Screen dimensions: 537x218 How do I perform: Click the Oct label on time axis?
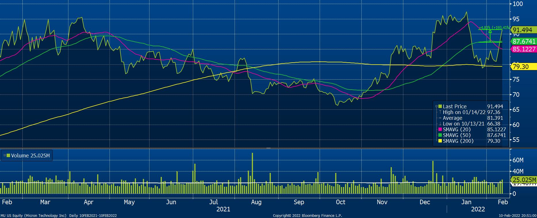tap(340, 202)
